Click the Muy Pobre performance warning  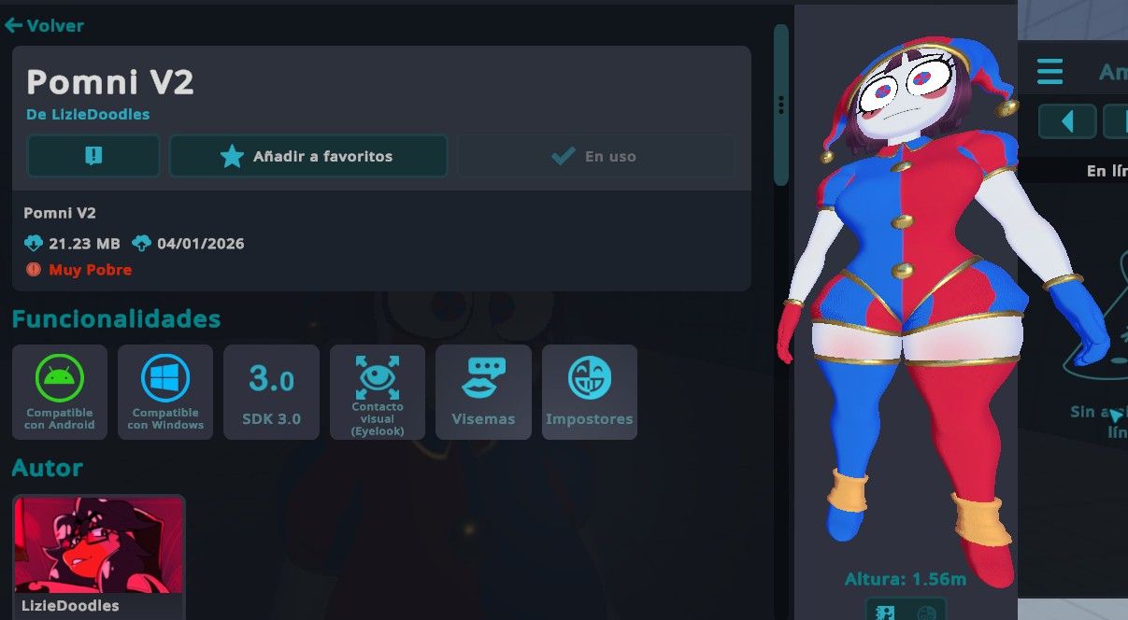pos(79,270)
